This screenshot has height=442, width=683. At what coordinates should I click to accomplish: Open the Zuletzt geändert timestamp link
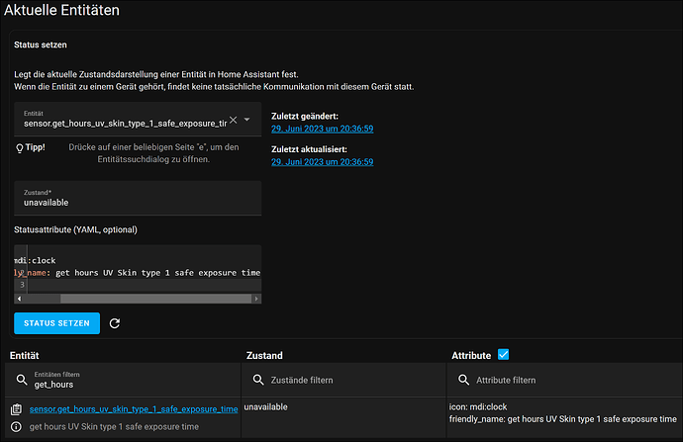pyautogui.click(x=323, y=129)
